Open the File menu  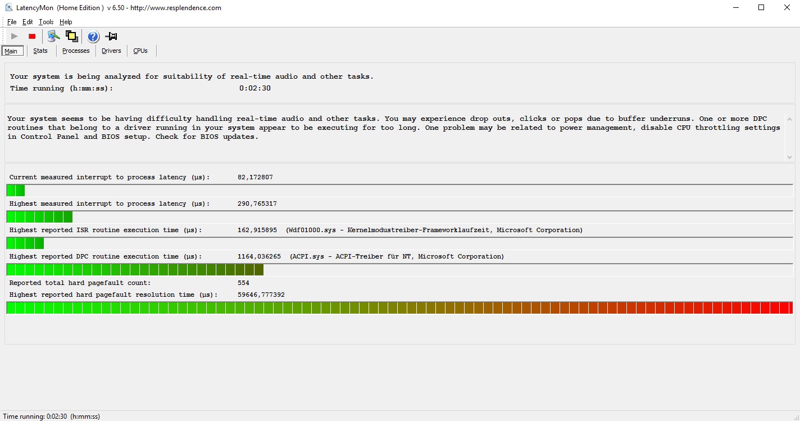pos(12,22)
